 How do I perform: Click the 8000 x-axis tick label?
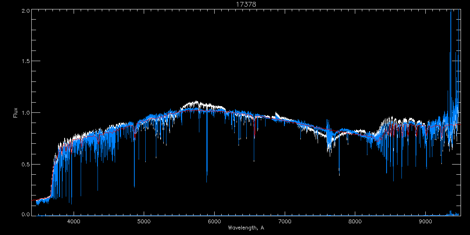click(355, 221)
